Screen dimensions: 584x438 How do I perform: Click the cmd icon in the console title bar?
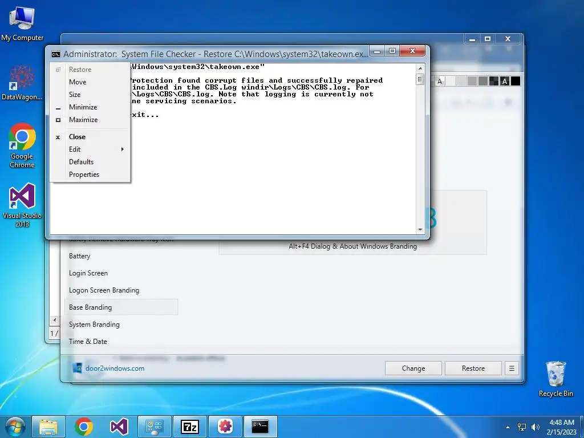(55, 54)
